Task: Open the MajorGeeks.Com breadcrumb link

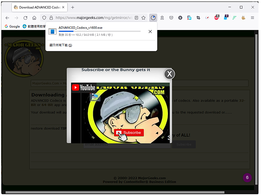Action: [46, 83]
